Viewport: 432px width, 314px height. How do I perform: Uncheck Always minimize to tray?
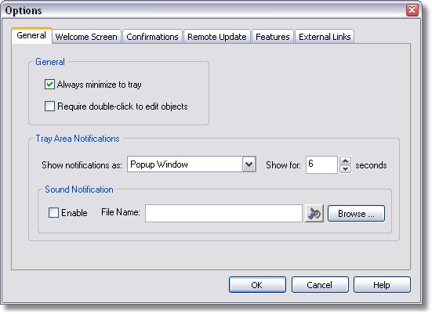[x=49, y=85]
